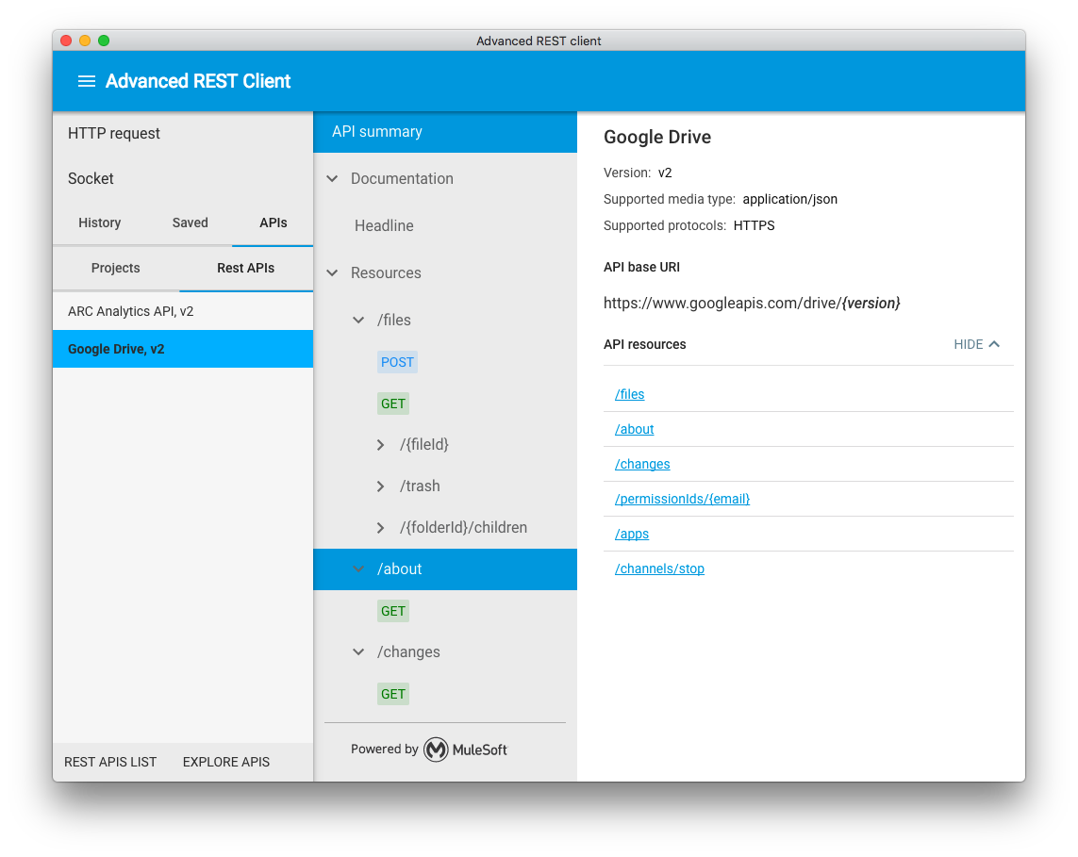Select the GET method under /changes
This screenshot has width=1078, height=857.
pos(393,694)
